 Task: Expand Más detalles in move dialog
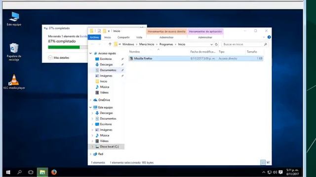[59, 58]
